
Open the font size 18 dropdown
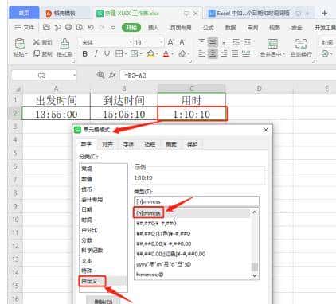click(x=162, y=42)
